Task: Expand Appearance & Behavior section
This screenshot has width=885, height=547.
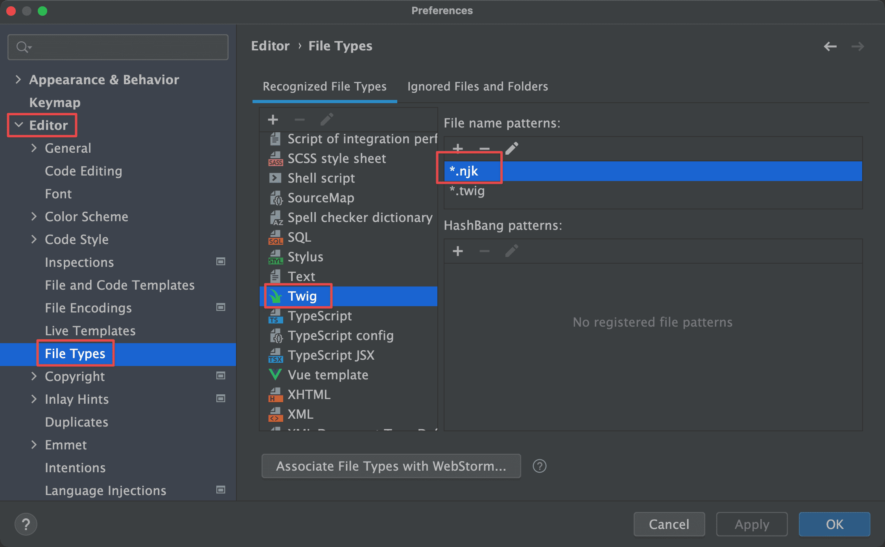Action: coord(18,79)
